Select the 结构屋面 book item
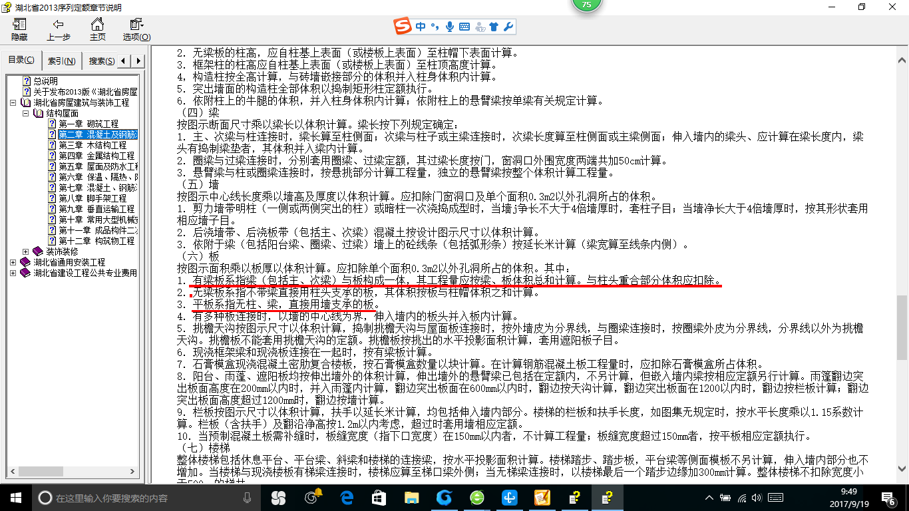This screenshot has height=511, width=909. pos(62,113)
